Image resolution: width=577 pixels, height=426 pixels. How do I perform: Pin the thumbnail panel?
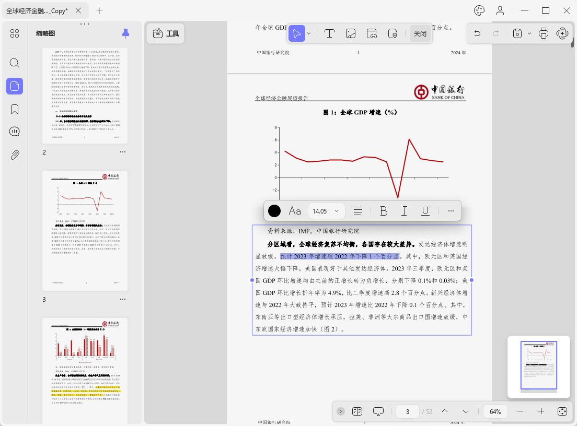(x=125, y=33)
